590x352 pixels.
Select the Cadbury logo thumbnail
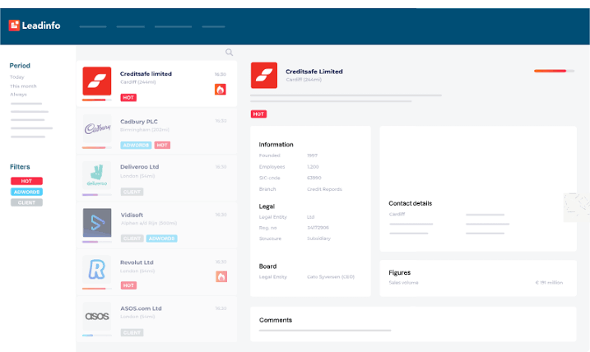[97, 128]
